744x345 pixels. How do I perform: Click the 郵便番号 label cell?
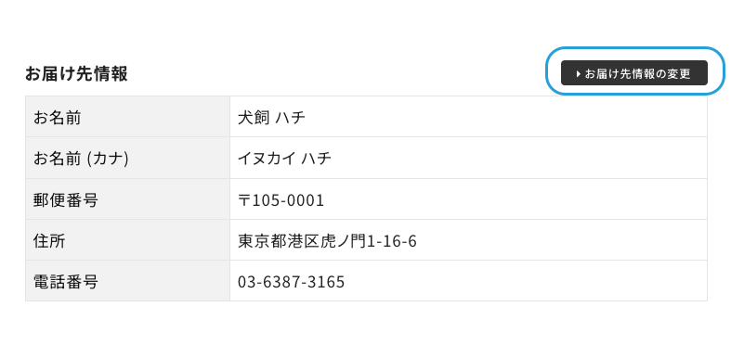point(127,199)
